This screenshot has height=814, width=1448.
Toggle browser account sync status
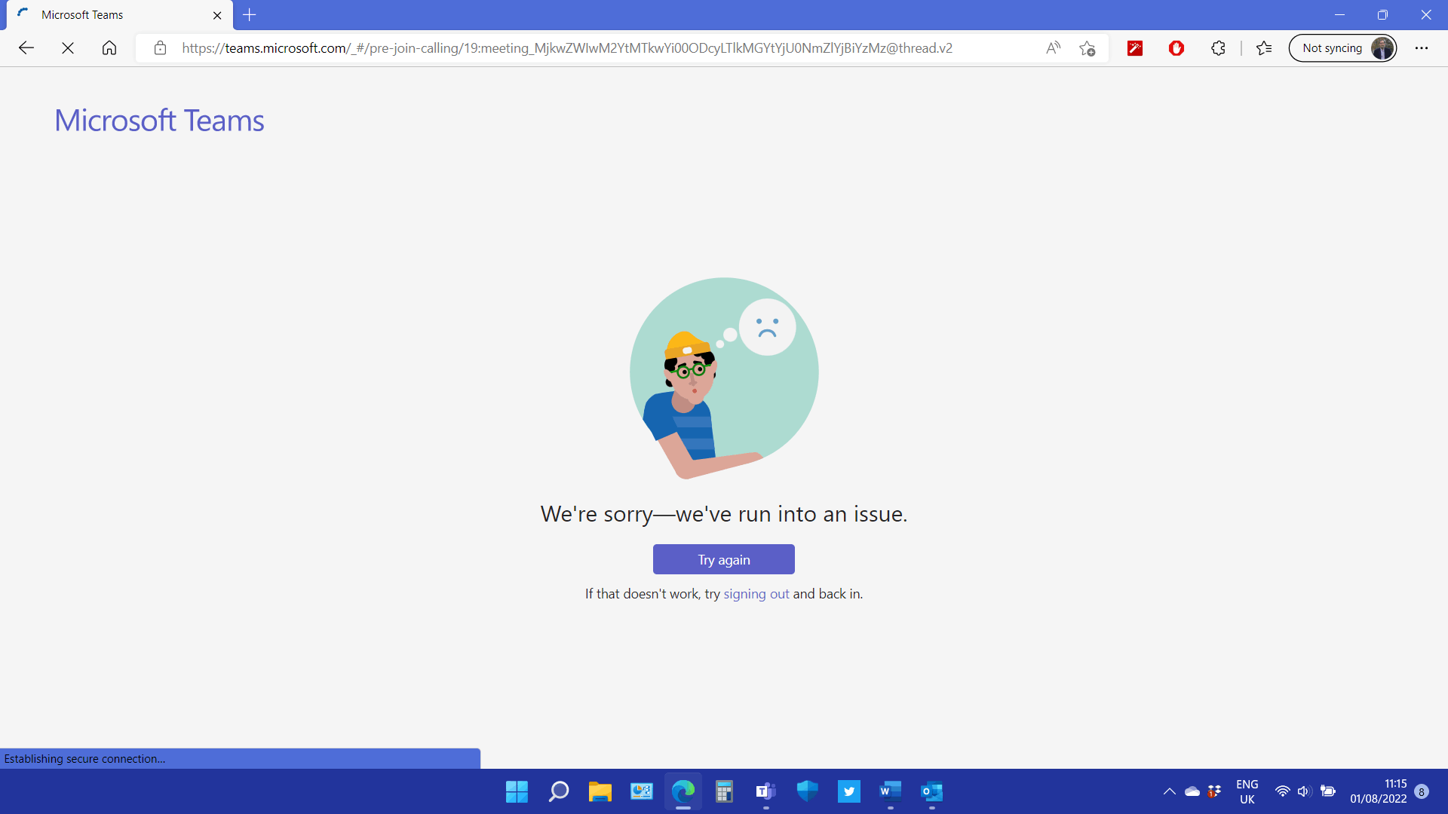click(x=1345, y=47)
